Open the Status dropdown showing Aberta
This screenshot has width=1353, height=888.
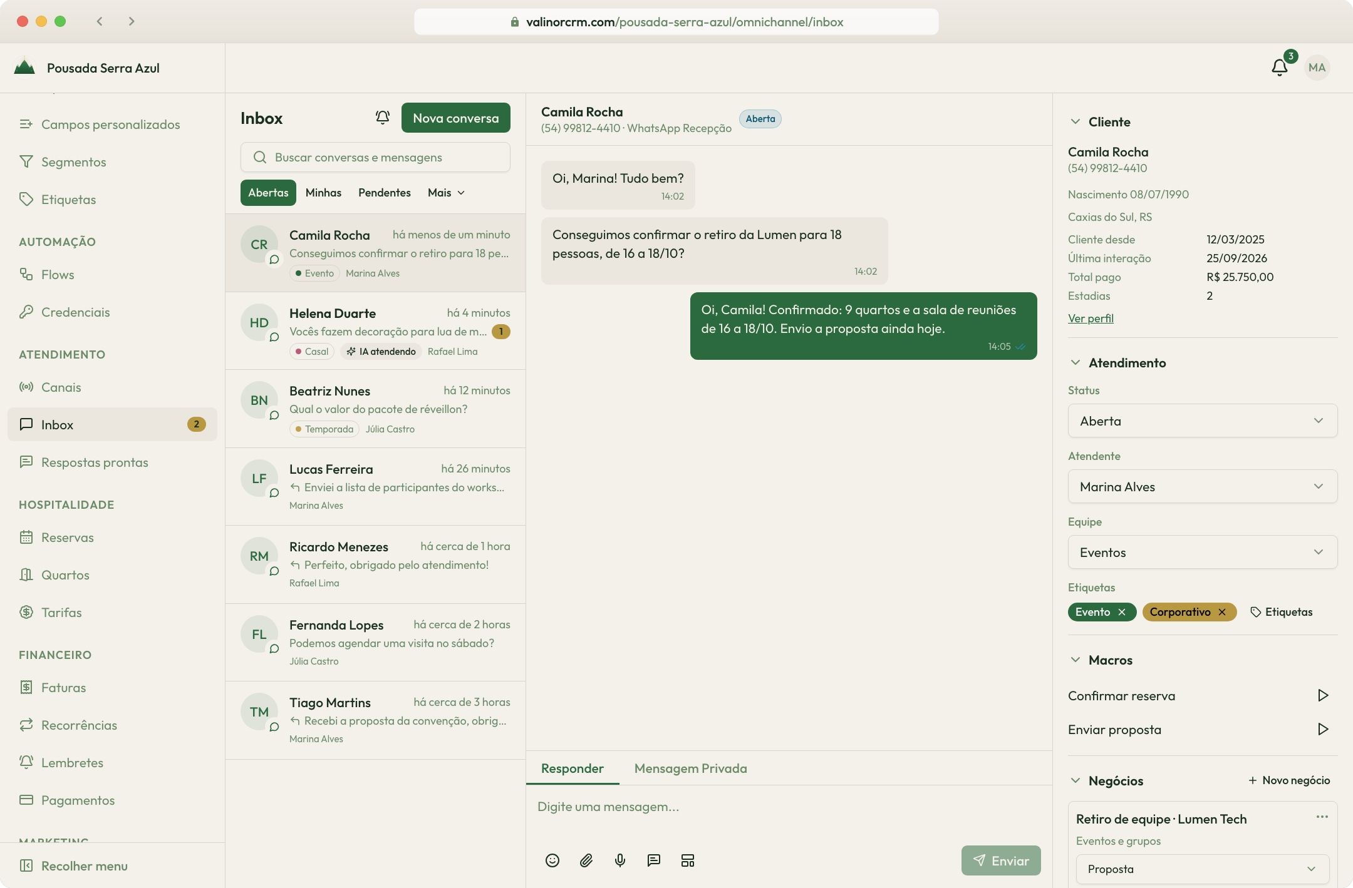coord(1202,421)
